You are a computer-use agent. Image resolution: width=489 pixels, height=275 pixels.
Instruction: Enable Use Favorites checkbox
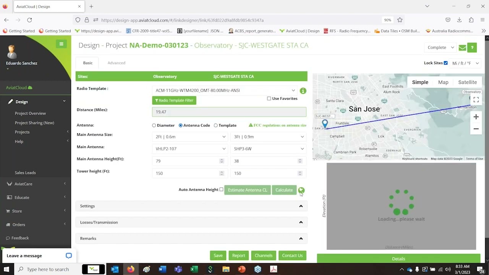(x=269, y=99)
